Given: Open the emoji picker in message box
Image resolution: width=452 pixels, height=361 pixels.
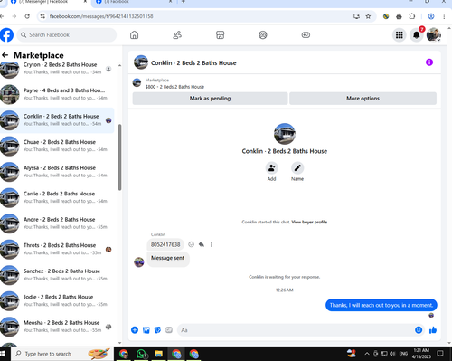Looking at the screenshot, I should (419, 330).
